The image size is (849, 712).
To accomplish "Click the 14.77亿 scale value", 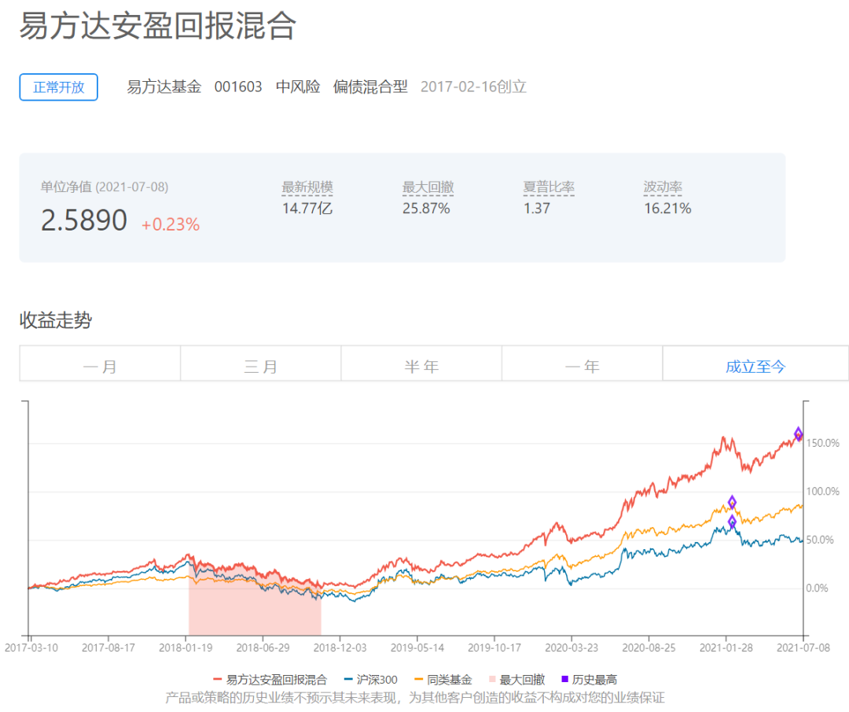I will (x=307, y=208).
